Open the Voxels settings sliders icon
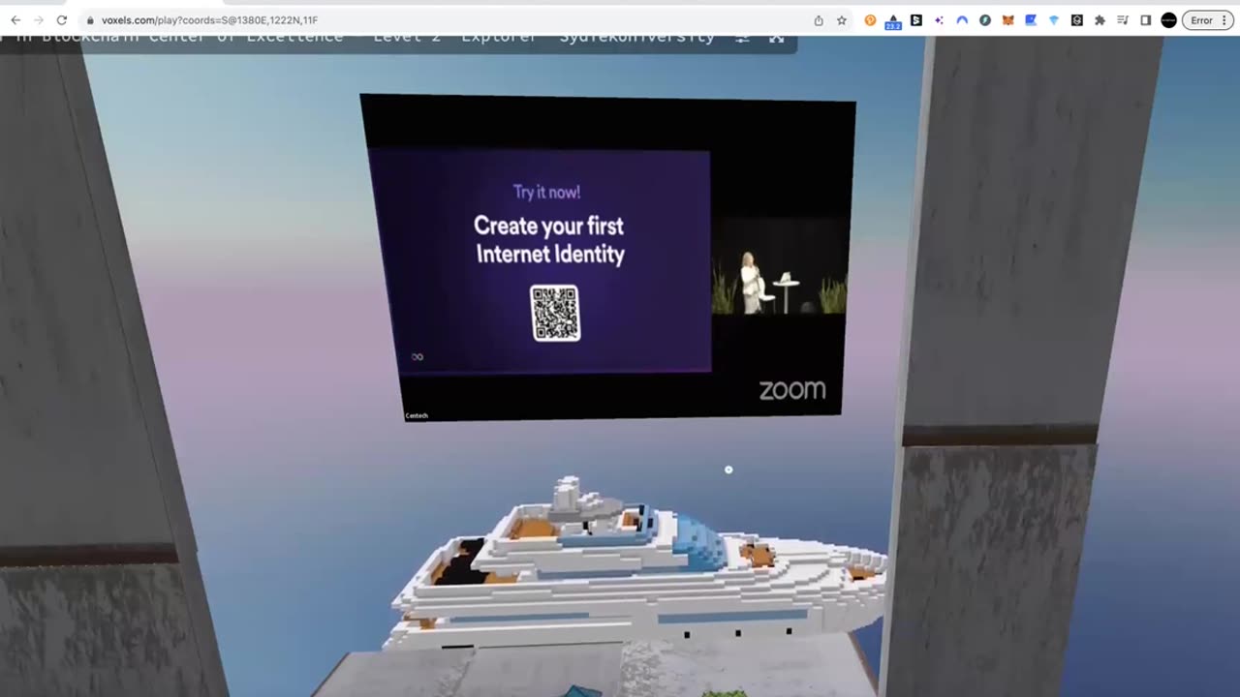Screen dimensions: 1240x697 [742, 39]
